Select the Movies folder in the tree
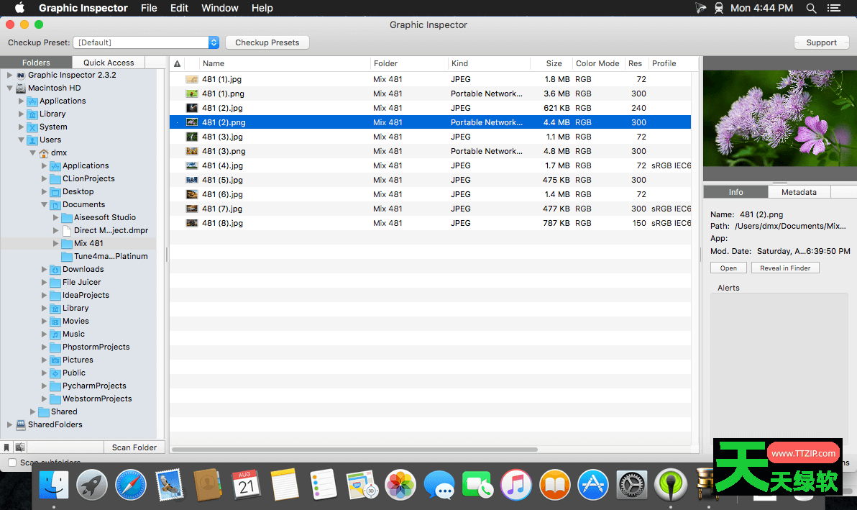Image resolution: width=857 pixels, height=510 pixels. click(x=75, y=321)
